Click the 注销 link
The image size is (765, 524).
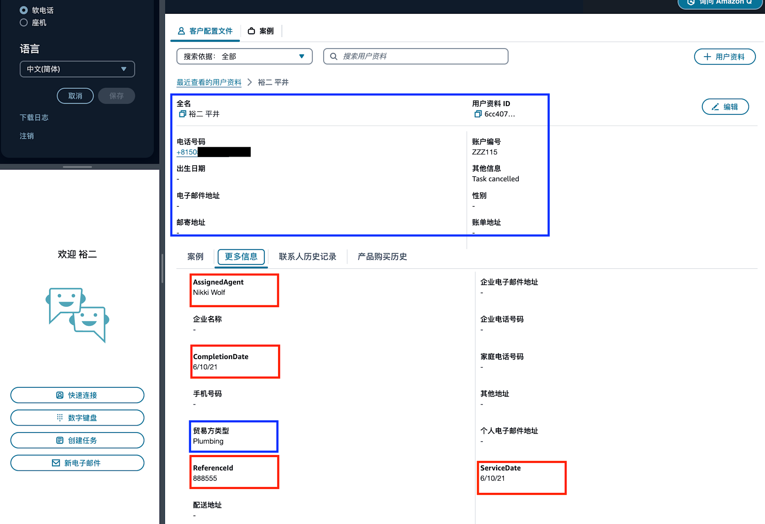pyautogui.click(x=27, y=136)
